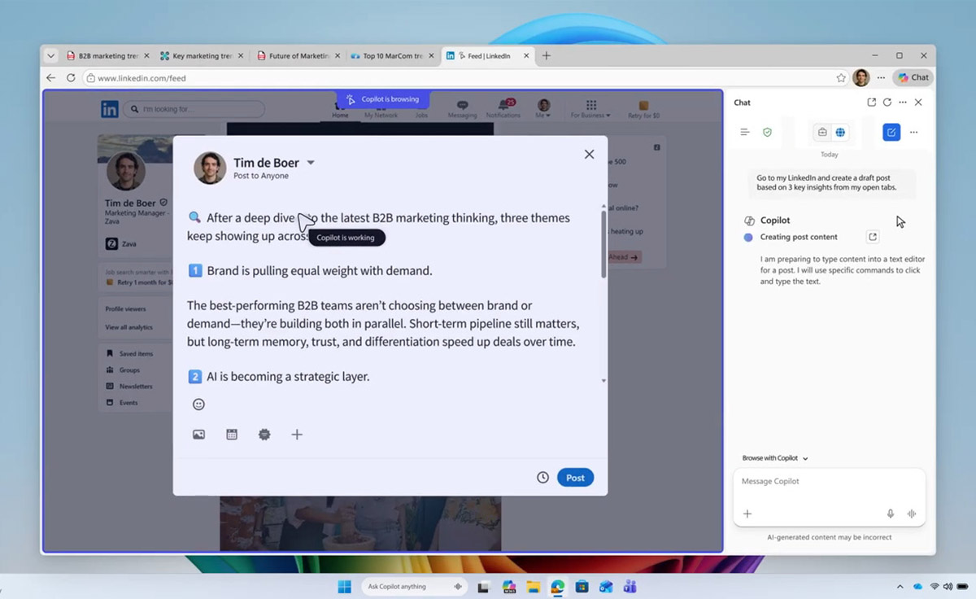Switch to the Future of Marketing tab

click(297, 56)
